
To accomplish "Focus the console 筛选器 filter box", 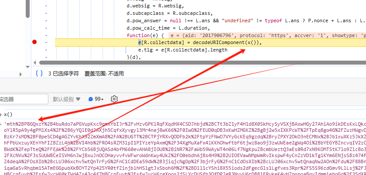I will [x=24, y=100].
